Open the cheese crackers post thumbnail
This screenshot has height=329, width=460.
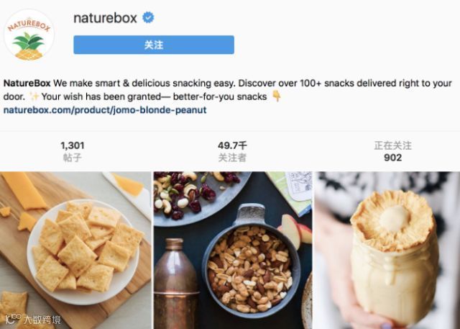click(x=75, y=251)
